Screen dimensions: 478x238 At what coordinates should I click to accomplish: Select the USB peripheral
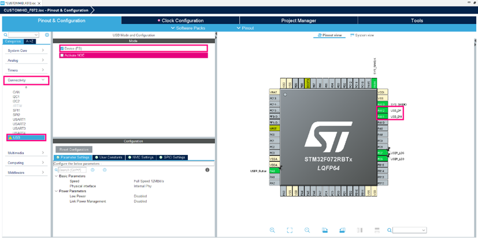(27, 138)
